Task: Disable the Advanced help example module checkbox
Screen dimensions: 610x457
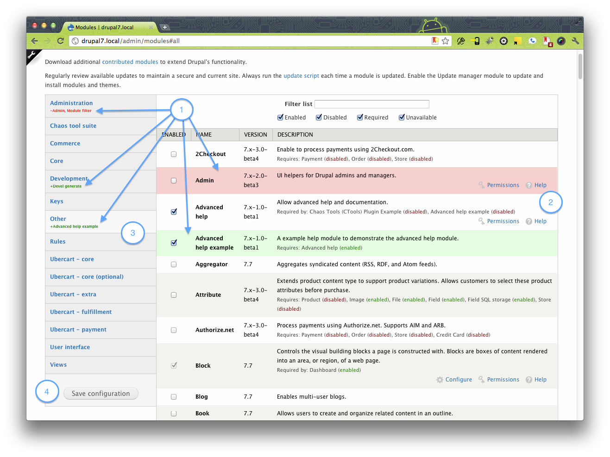Action: 174,243
